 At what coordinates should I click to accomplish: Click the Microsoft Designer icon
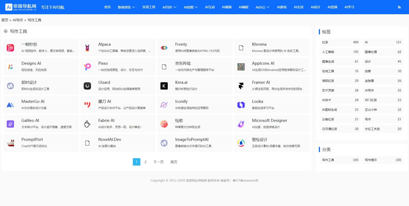(241, 124)
